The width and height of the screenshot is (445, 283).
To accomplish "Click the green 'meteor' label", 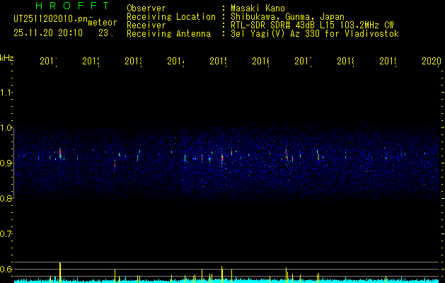I will 103,23.
